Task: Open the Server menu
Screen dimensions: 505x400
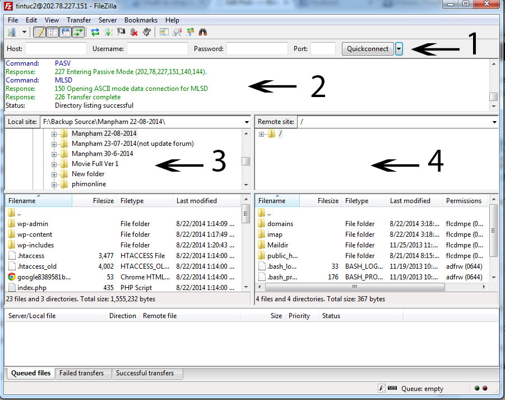Action: click(x=108, y=20)
